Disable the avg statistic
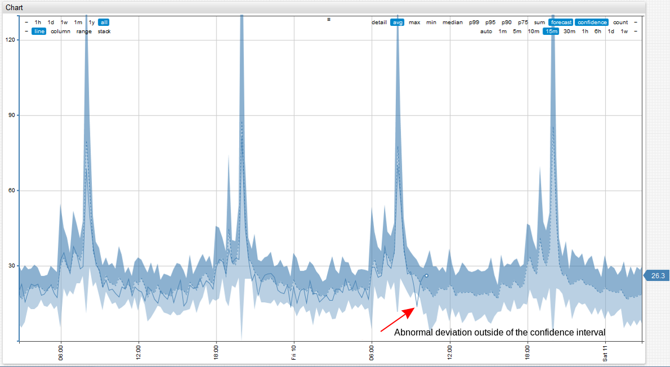Image resolution: width=670 pixels, height=367 pixels. coord(398,23)
